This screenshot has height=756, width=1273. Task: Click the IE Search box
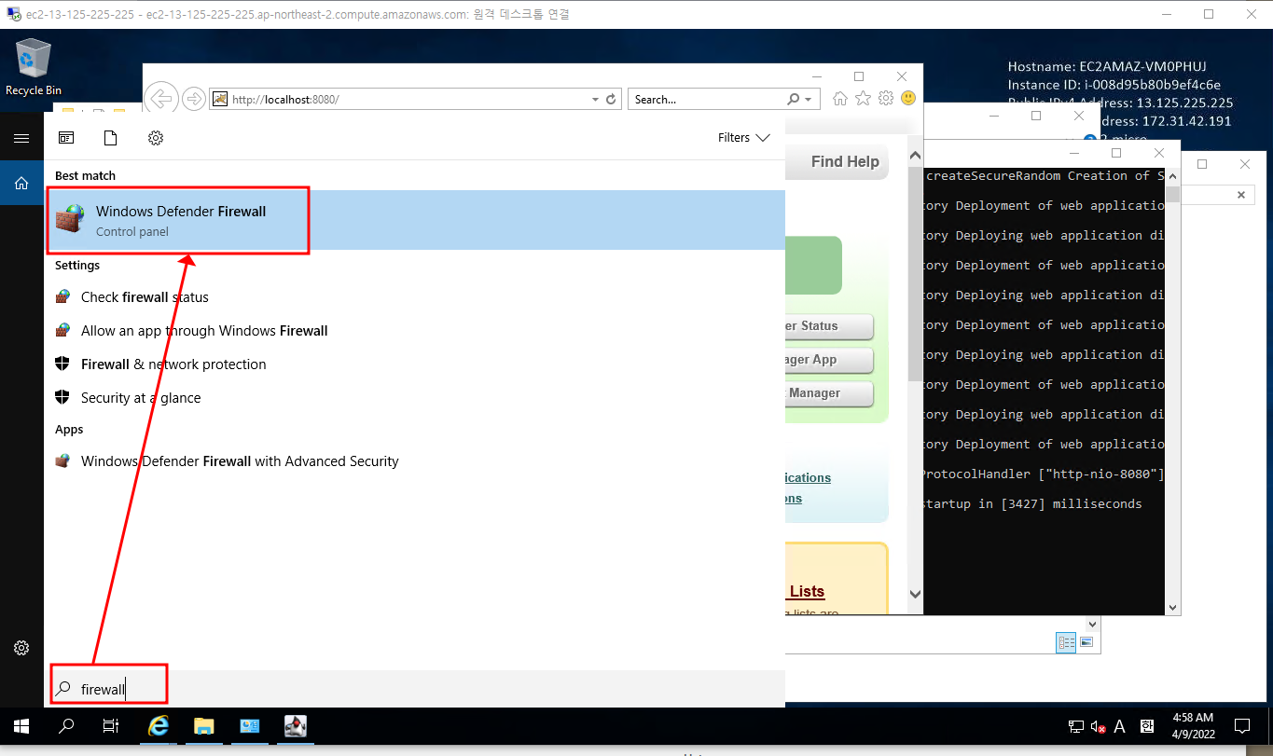pyautogui.click(x=706, y=99)
